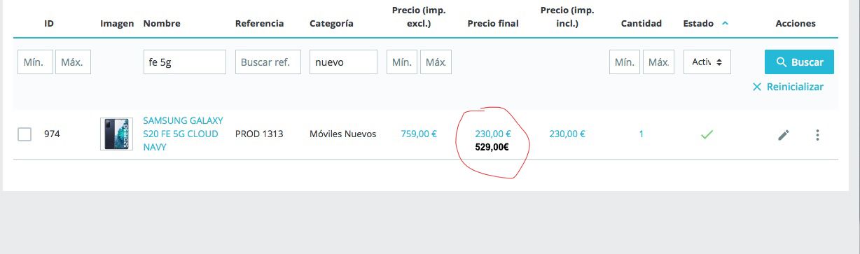Click the Cantidad Máx. filter field
Image resolution: width=860 pixels, height=254 pixels.
[659, 62]
